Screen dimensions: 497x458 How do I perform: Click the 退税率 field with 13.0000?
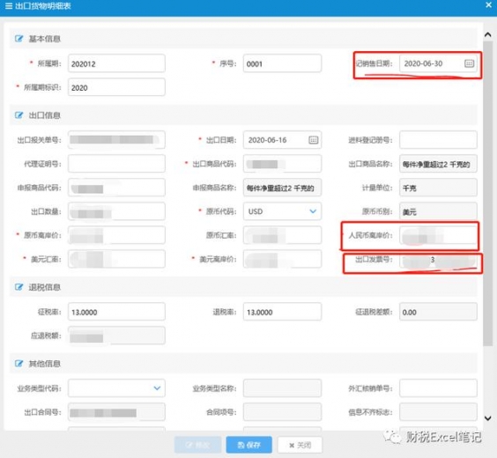point(282,312)
